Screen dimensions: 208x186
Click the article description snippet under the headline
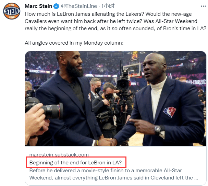(113, 174)
